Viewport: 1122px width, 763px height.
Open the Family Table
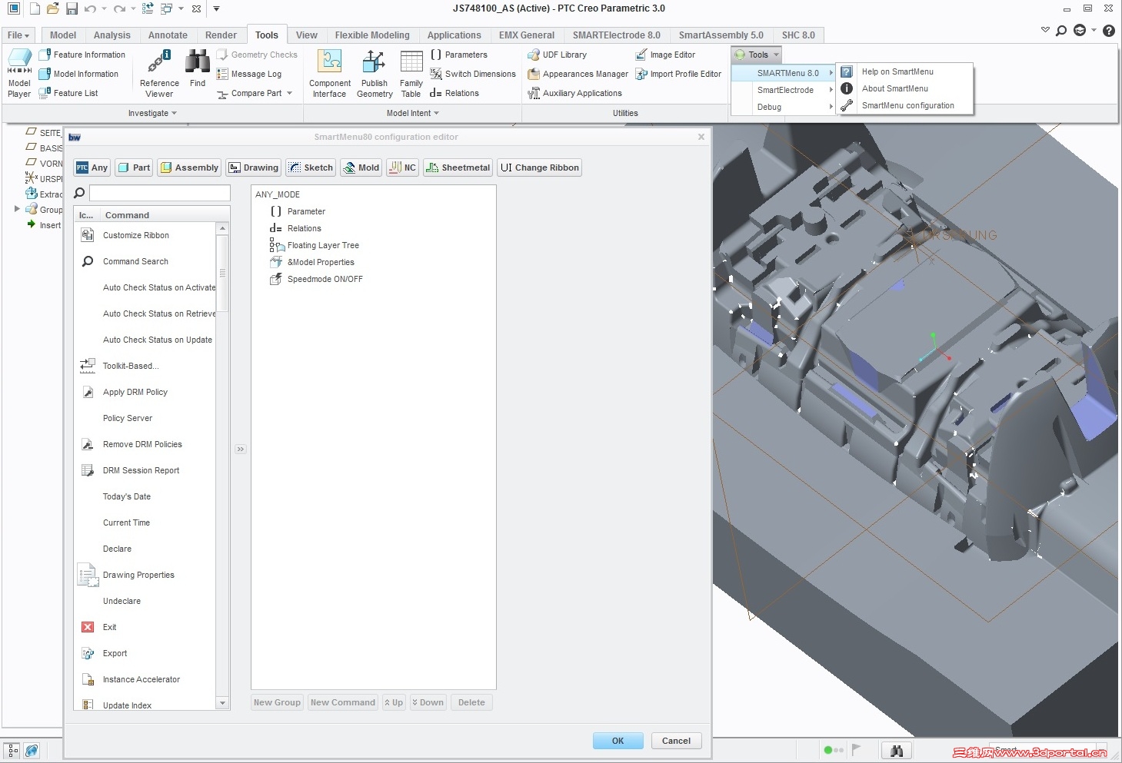coord(411,73)
